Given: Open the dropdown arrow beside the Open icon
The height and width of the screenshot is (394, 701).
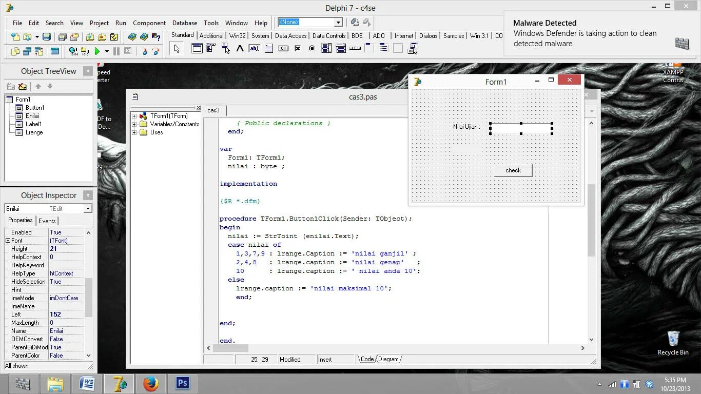Looking at the screenshot, I should point(37,37).
